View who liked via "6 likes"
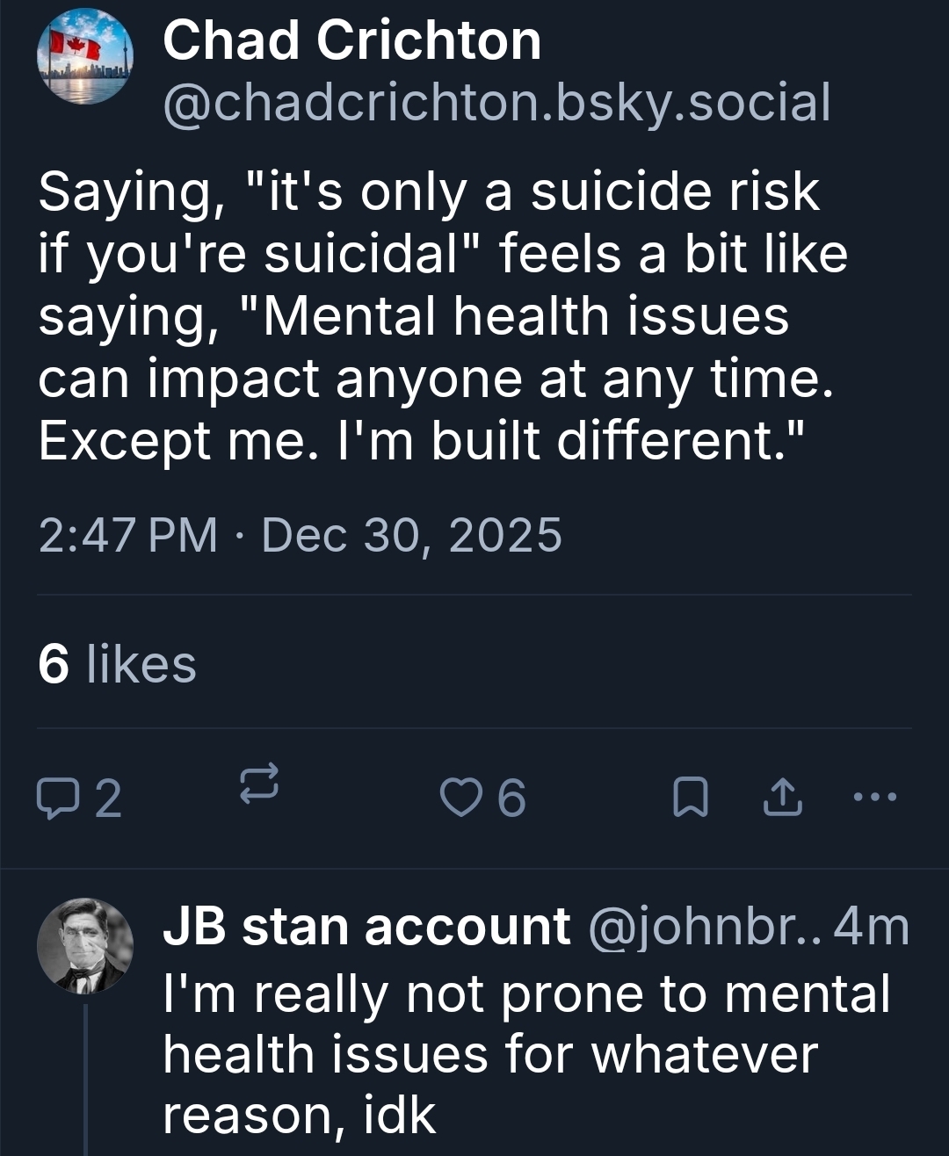 point(117,664)
